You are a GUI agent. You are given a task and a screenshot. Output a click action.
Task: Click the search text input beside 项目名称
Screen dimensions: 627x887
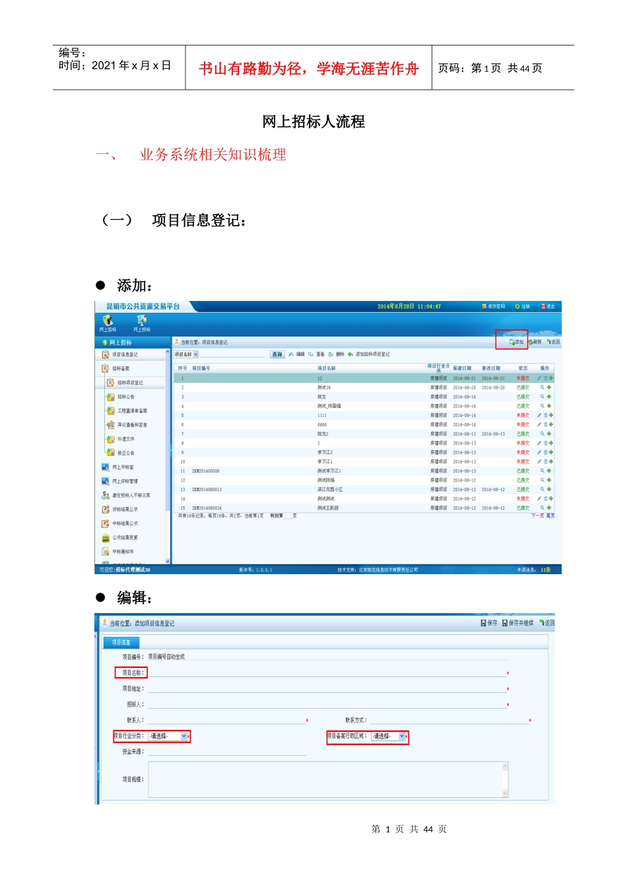[234, 354]
